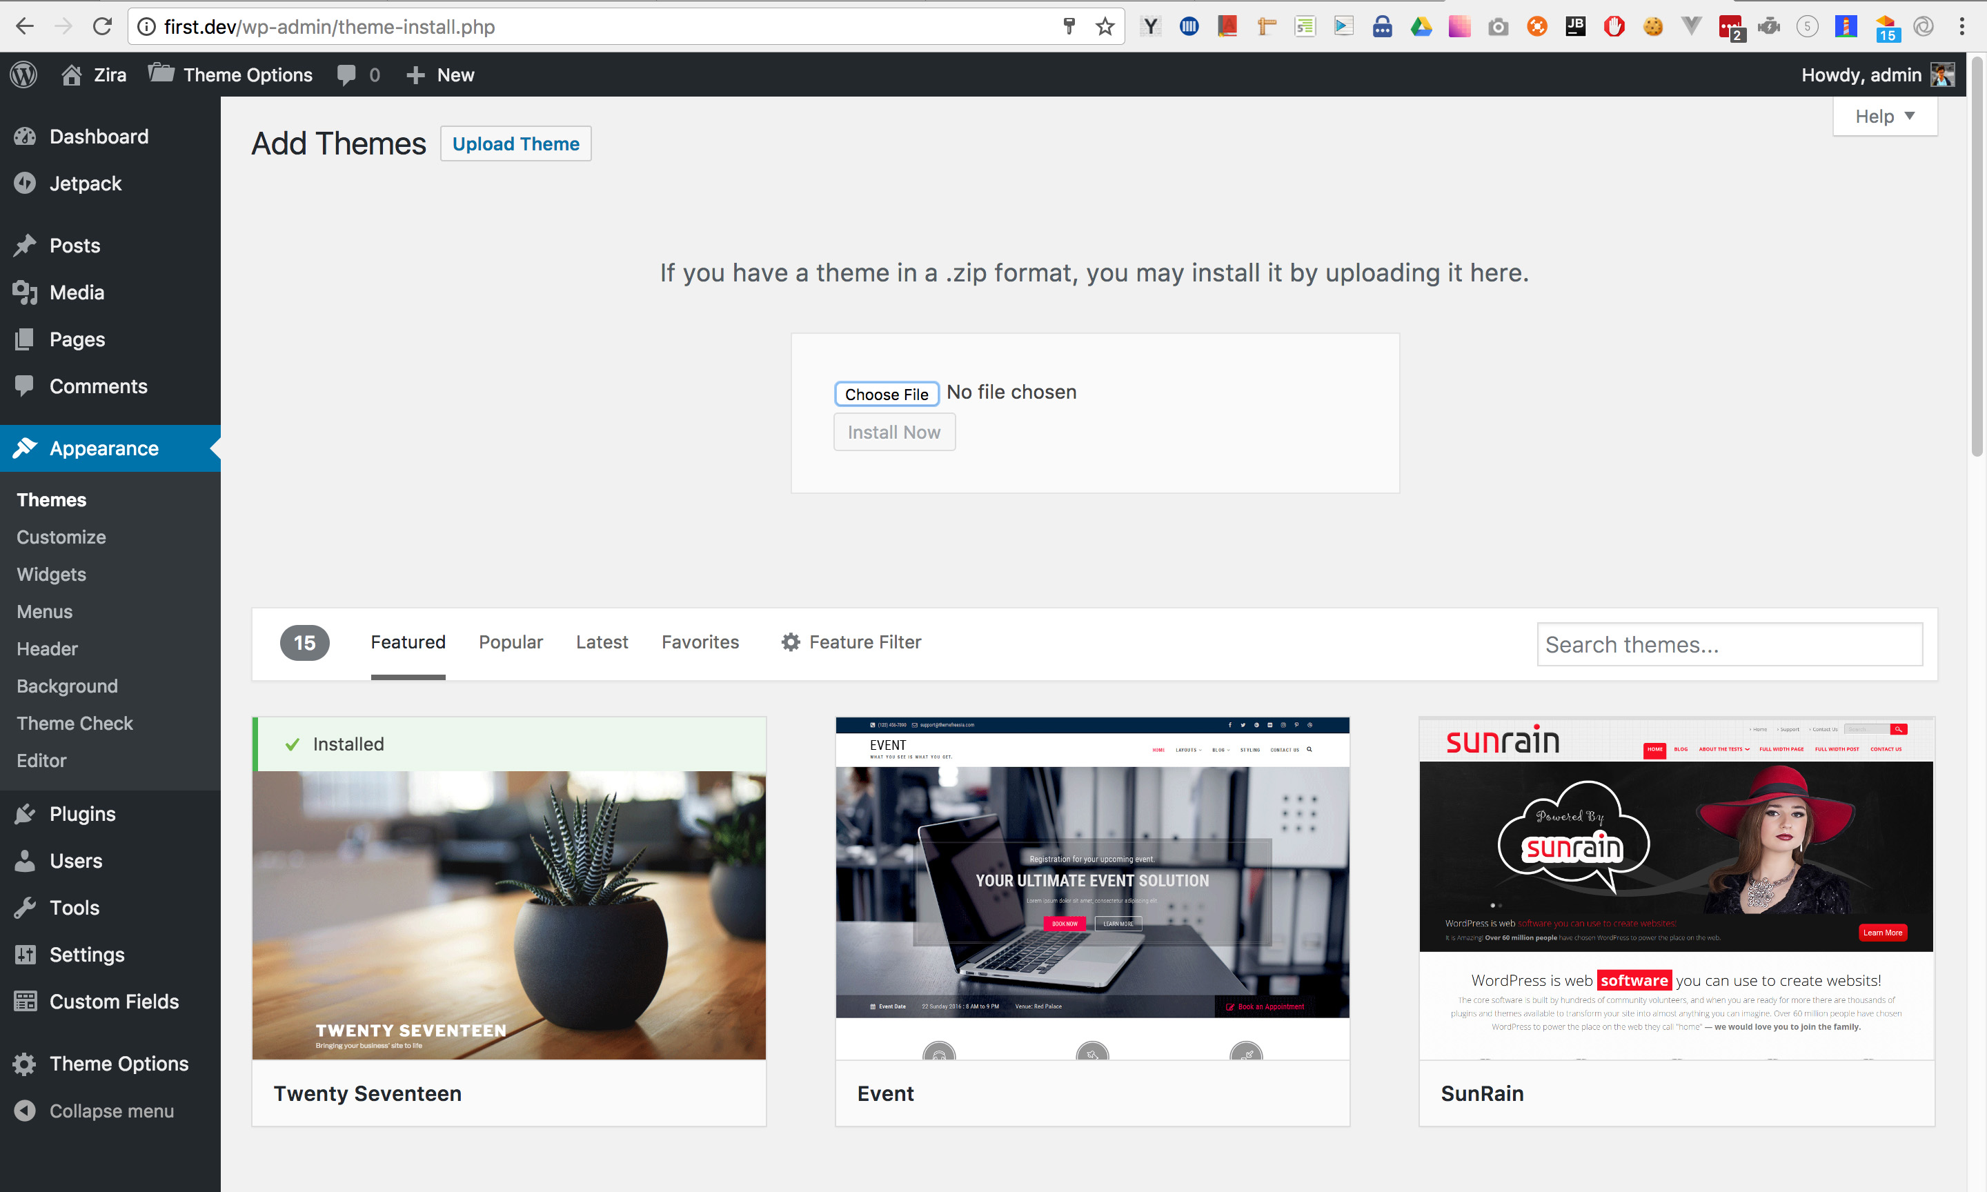Open Theme Check submenu item

(75, 723)
